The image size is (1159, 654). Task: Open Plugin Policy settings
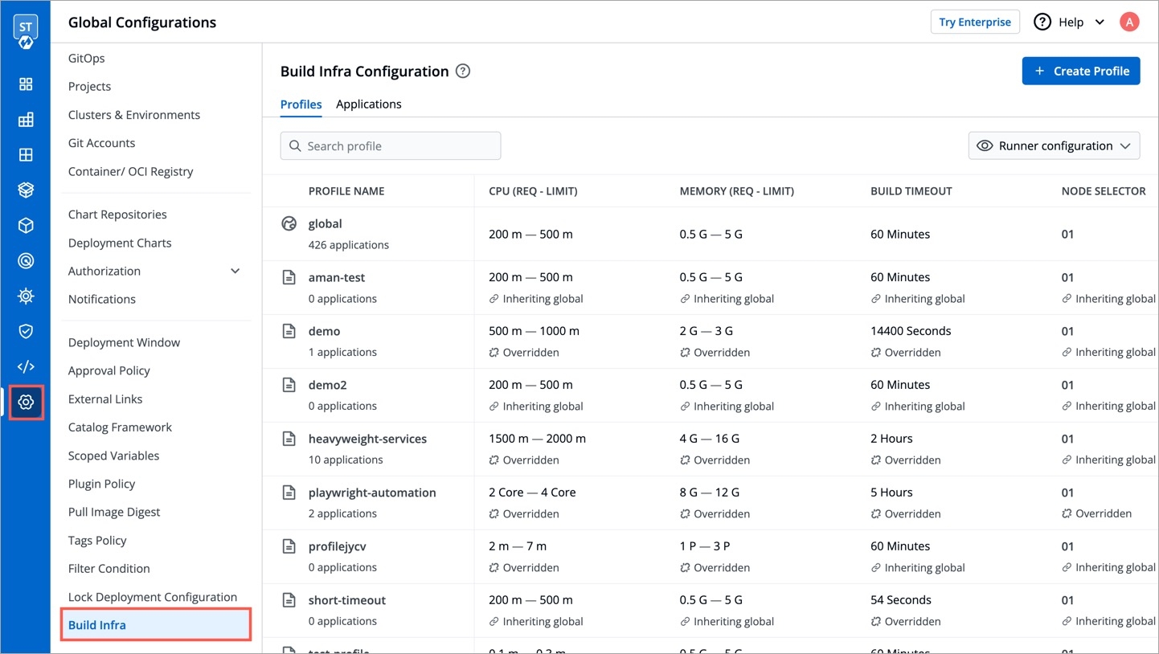[x=101, y=484]
